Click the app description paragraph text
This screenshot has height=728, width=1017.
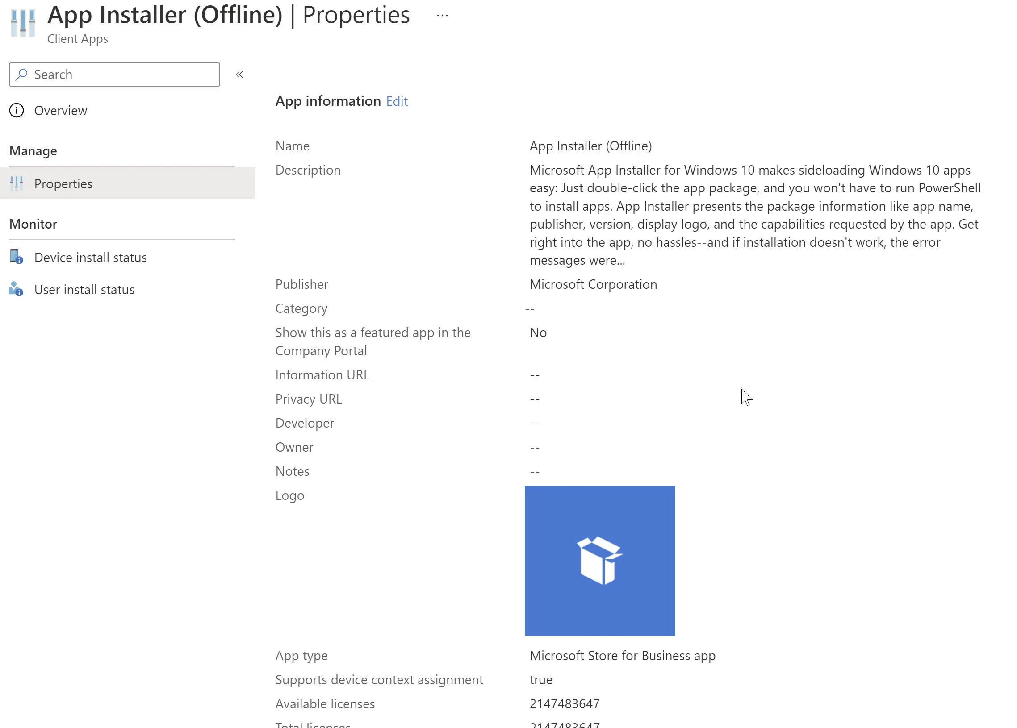pyautogui.click(x=755, y=215)
